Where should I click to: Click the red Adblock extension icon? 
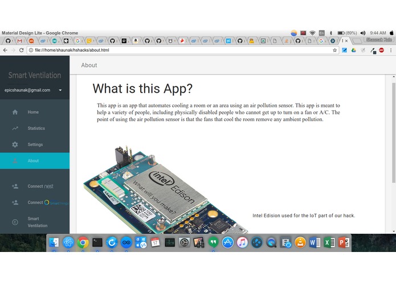(x=382, y=50)
